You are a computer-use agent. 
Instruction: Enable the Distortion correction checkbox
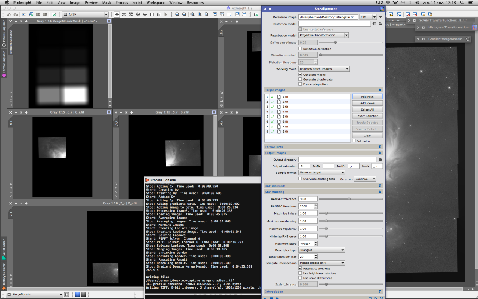click(x=300, y=49)
